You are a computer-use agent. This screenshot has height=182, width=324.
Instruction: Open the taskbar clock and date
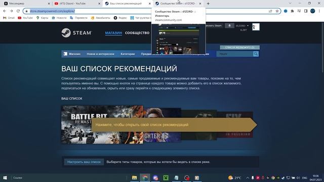(x=316, y=177)
